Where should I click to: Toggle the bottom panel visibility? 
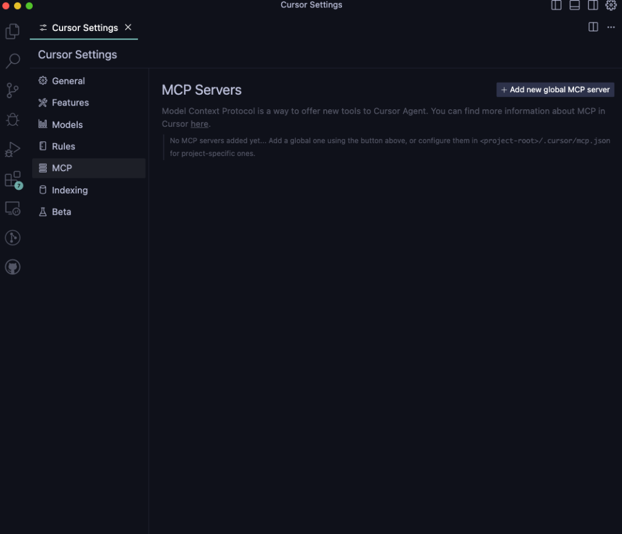tap(575, 5)
